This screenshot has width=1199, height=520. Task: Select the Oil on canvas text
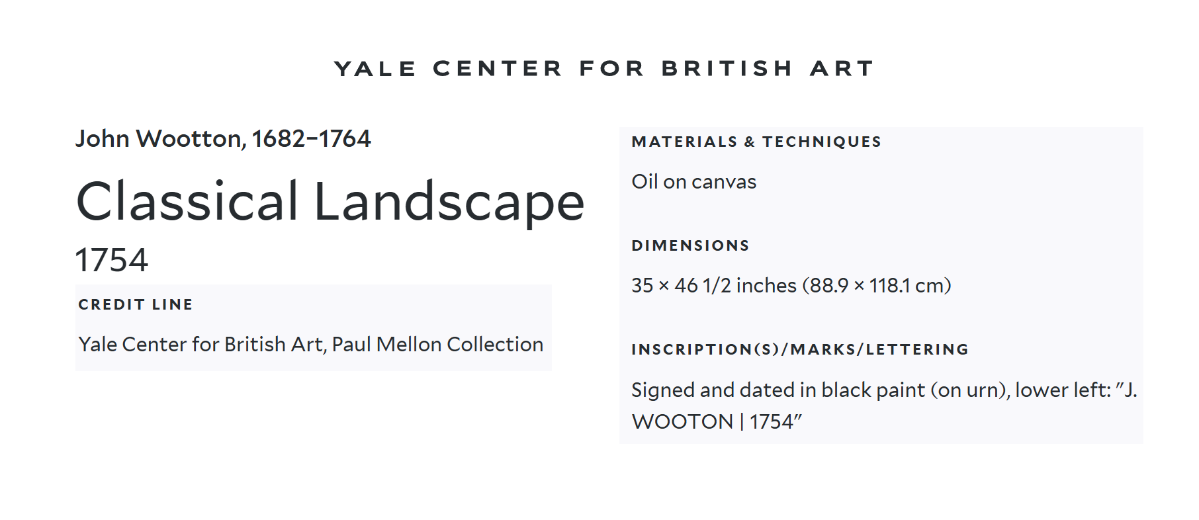tap(693, 182)
